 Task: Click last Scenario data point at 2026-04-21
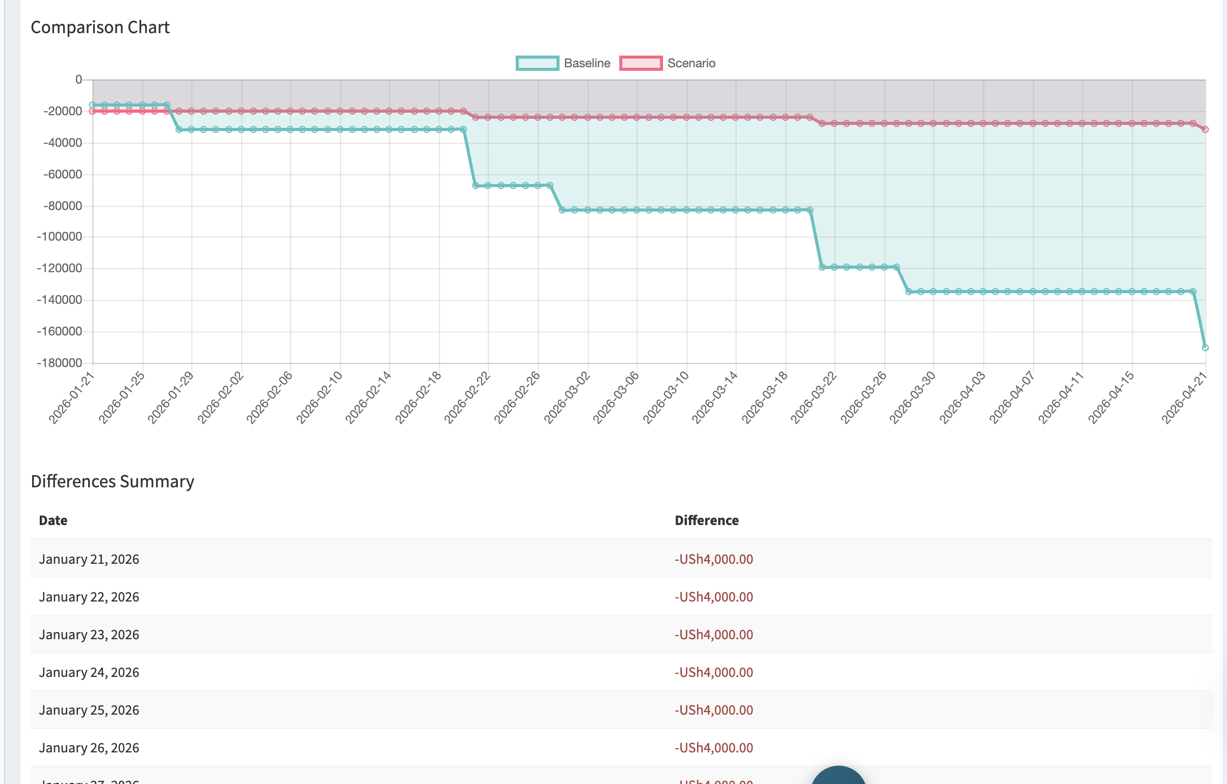click(x=1205, y=129)
